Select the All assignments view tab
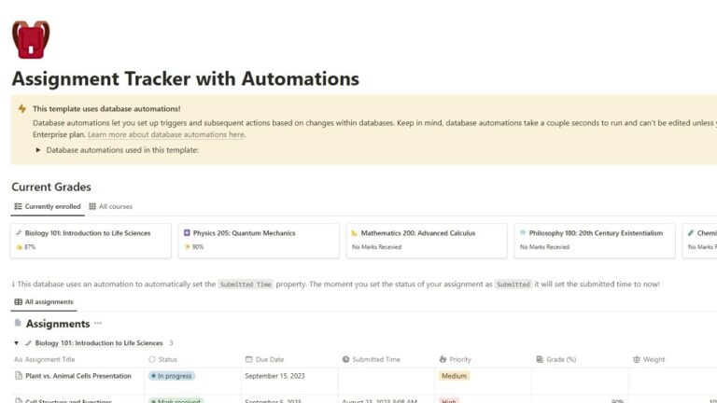Image resolution: width=717 pixels, height=403 pixels. (x=45, y=302)
